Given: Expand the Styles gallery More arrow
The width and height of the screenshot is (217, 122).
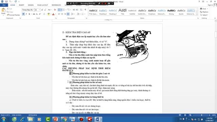Looking at the screenshot, I should 197,14.
